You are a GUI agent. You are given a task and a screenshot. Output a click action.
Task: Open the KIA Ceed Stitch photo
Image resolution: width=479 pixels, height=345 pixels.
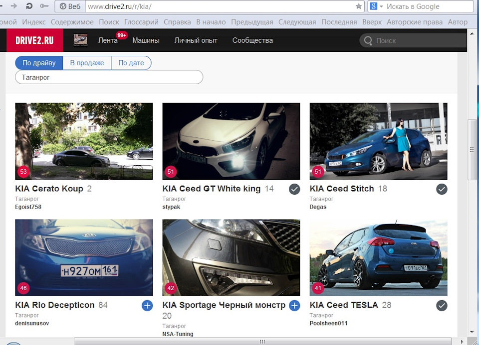click(378, 141)
